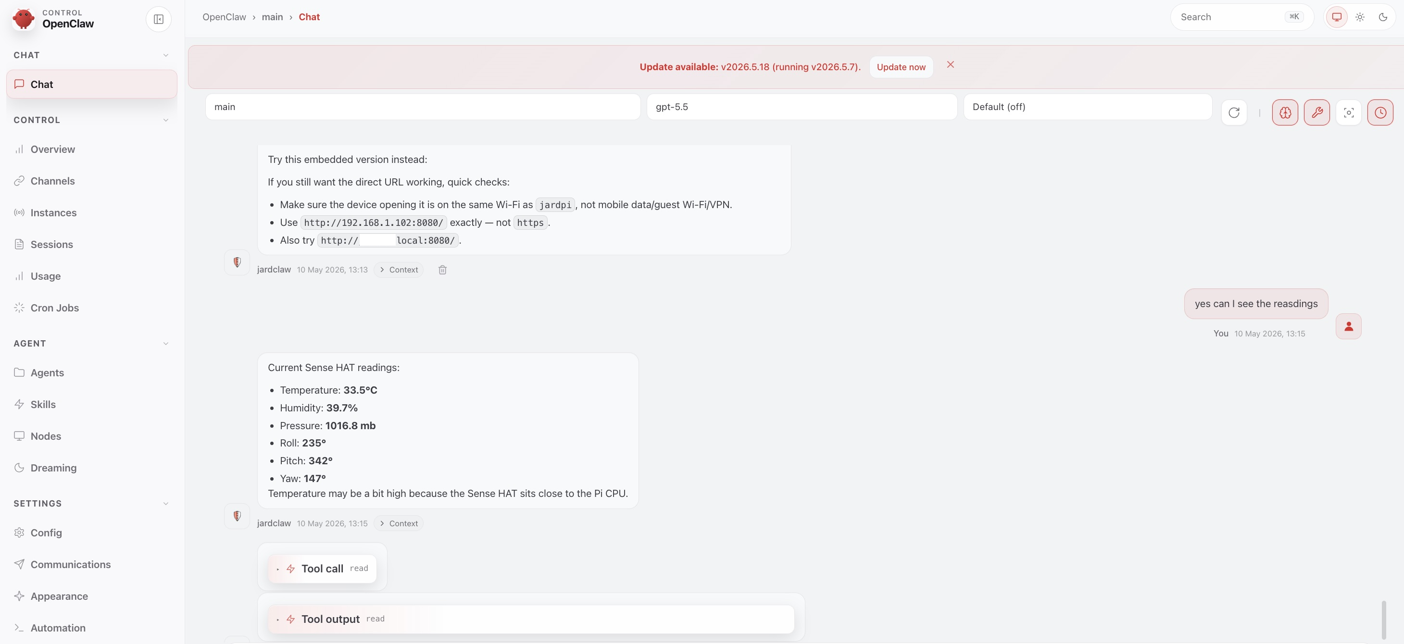Click OpenClaw in the breadcrumb
1404x644 pixels.
[224, 17]
